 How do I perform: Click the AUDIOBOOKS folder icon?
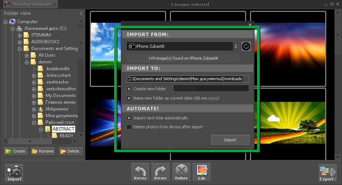[x=26, y=41]
